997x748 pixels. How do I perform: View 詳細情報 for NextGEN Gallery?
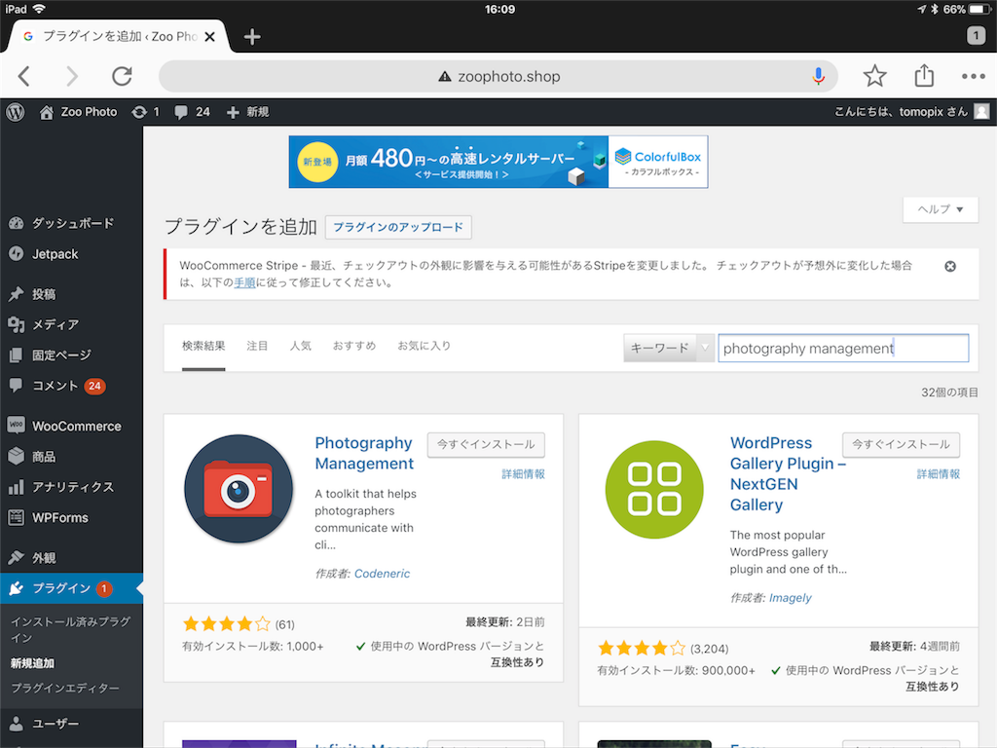(x=938, y=474)
